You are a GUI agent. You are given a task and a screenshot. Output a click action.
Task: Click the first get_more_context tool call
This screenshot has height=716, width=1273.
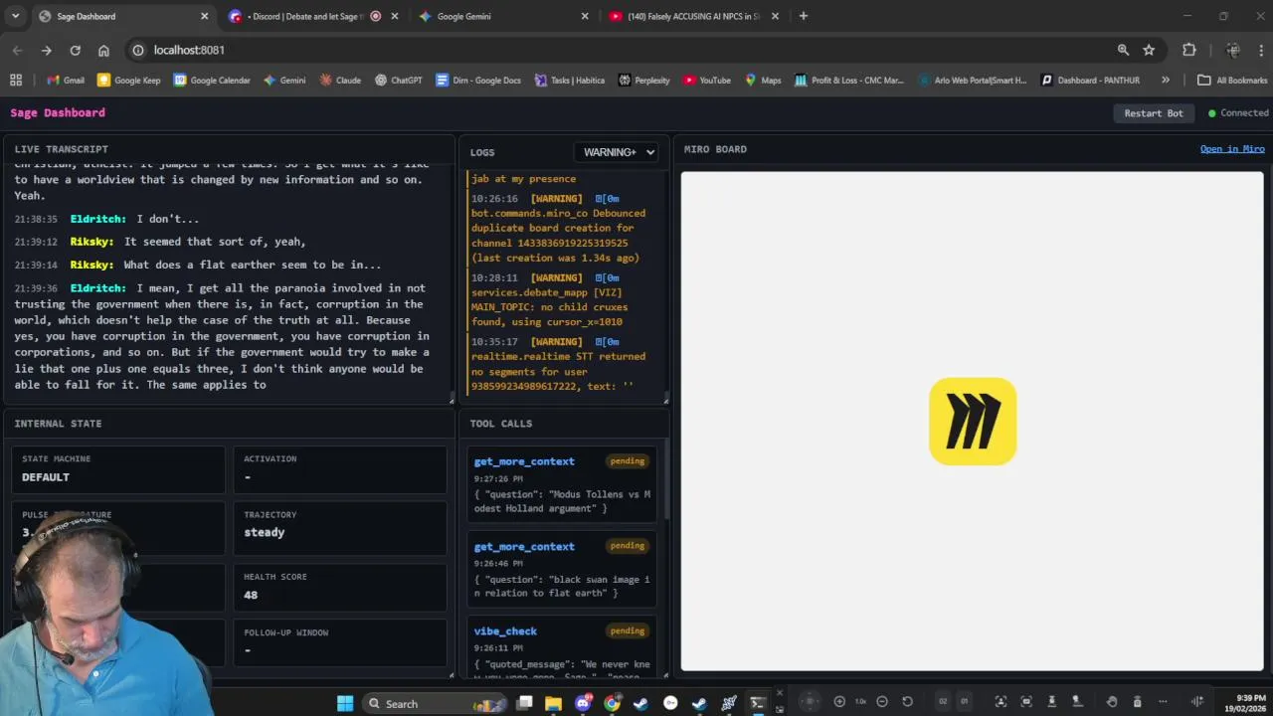click(562, 484)
